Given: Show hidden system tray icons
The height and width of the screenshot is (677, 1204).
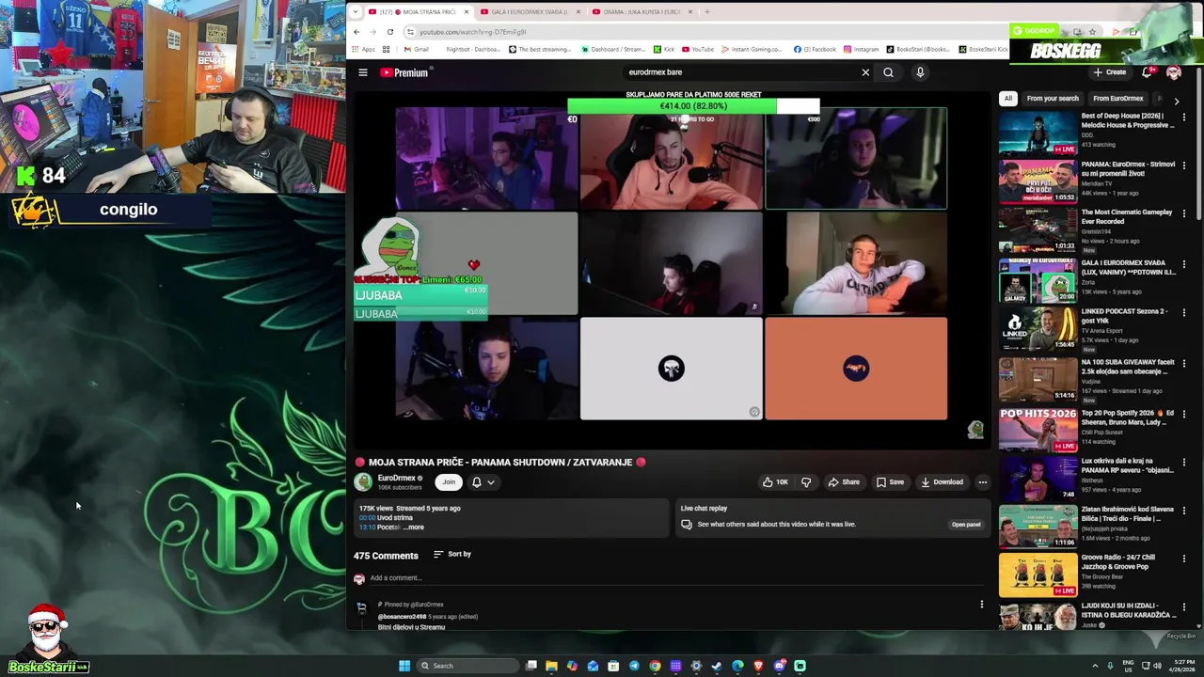Looking at the screenshot, I should [1095, 666].
